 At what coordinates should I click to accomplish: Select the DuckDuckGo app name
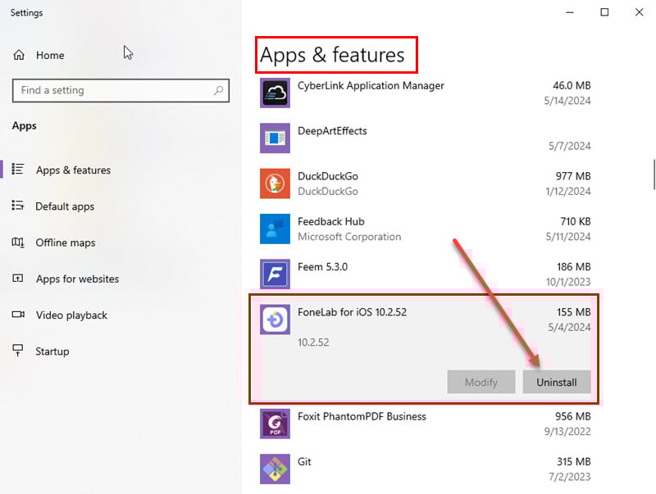tap(328, 176)
